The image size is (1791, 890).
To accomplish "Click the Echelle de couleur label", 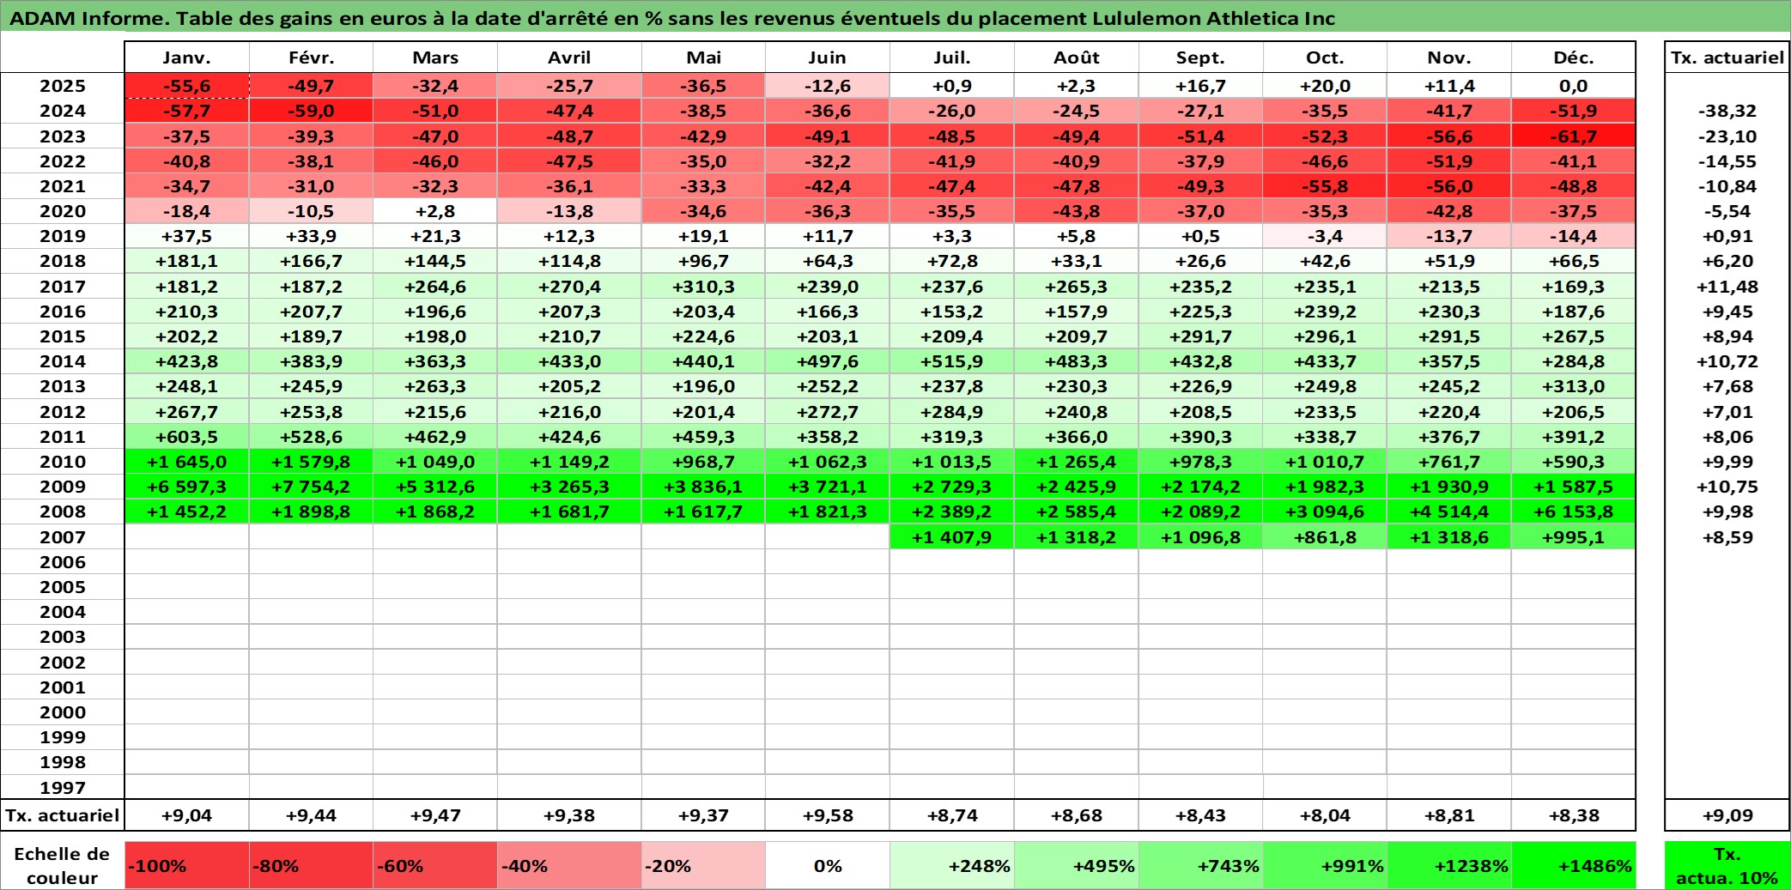I will pyautogui.click(x=63, y=865).
